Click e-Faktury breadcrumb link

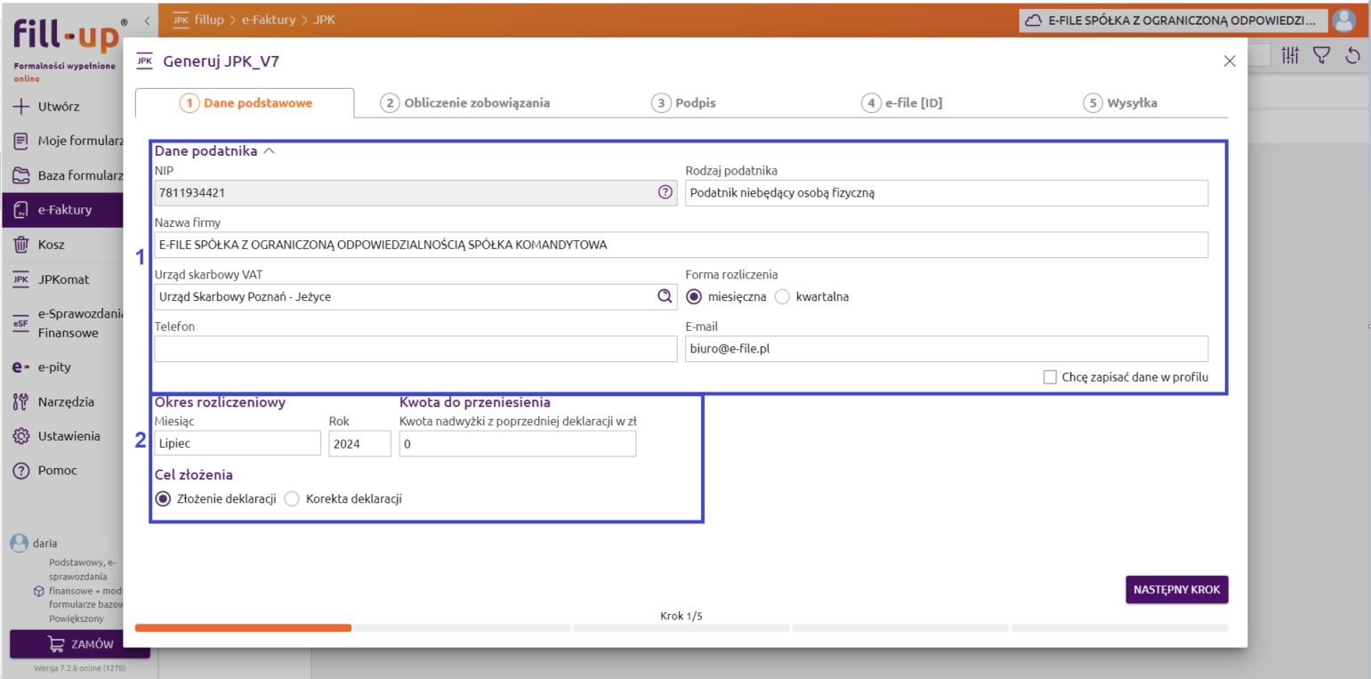click(x=270, y=20)
